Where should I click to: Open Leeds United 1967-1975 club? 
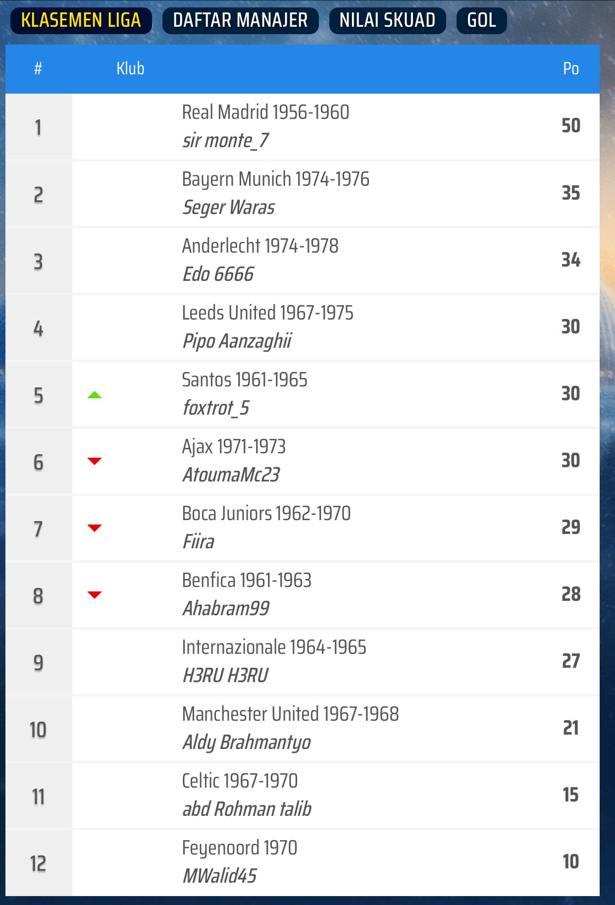267,313
